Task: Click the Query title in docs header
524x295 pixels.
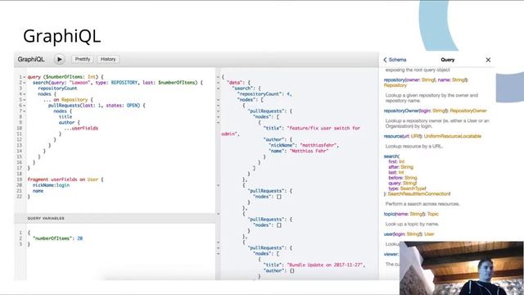Action: (x=448, y=60)
